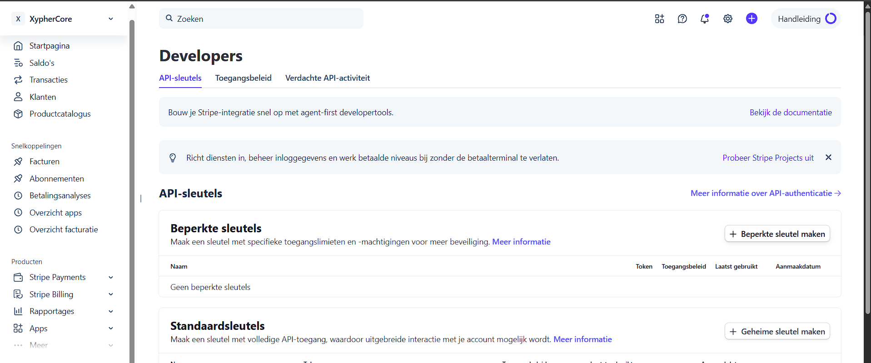Click the Stripe Payments wallet icon
Image resolution: width=871 pixels, height=363 pixels.
(18, 277)
